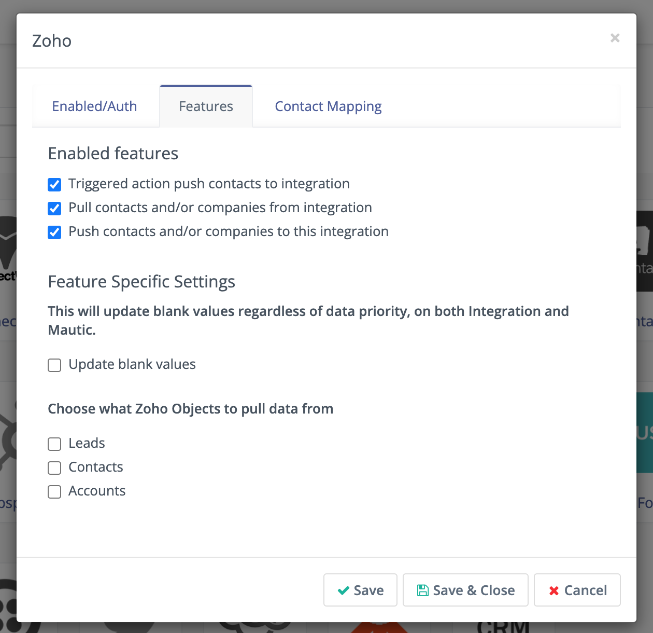Image resolution: width=653 pixels, height=633 pixels.
Task: Click the Save button with checkmark icon
Action: click(360, 590)
